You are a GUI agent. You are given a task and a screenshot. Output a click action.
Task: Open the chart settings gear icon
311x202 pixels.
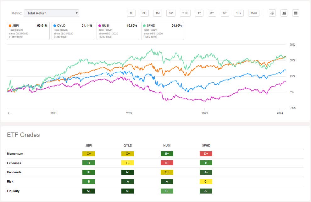tap(272, 13)
